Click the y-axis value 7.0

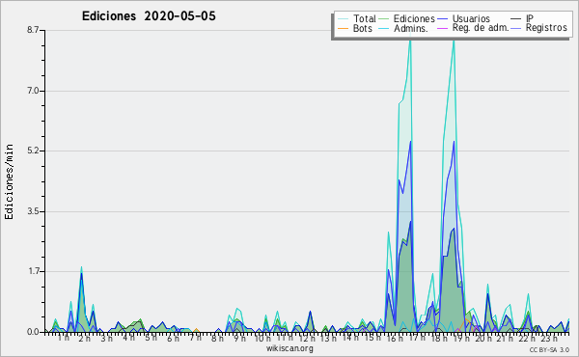point(33,91)
